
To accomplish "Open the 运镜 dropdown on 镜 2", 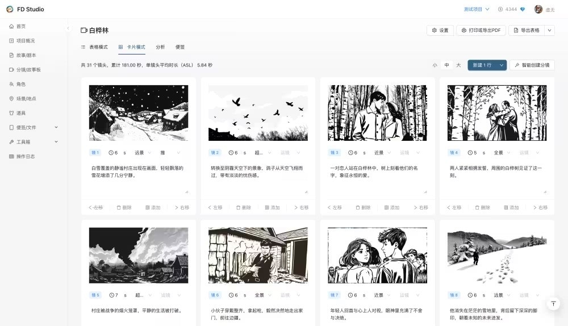I will pyautogui.click(x=290, y=153).
